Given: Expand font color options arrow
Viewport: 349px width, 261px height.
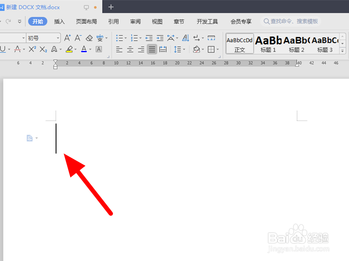Looking at the screenshot, I should 90,49.
